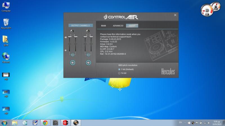This screenshot has height=126, width=225.
Task: Show hidden system tray icons
Action: click(185, 123)
